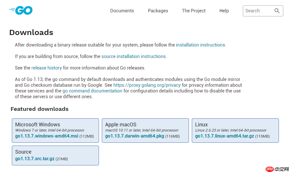Viewport: 289px width, 172px height.
Task: Select the Apple macOS download box
Action: (145, 131)
